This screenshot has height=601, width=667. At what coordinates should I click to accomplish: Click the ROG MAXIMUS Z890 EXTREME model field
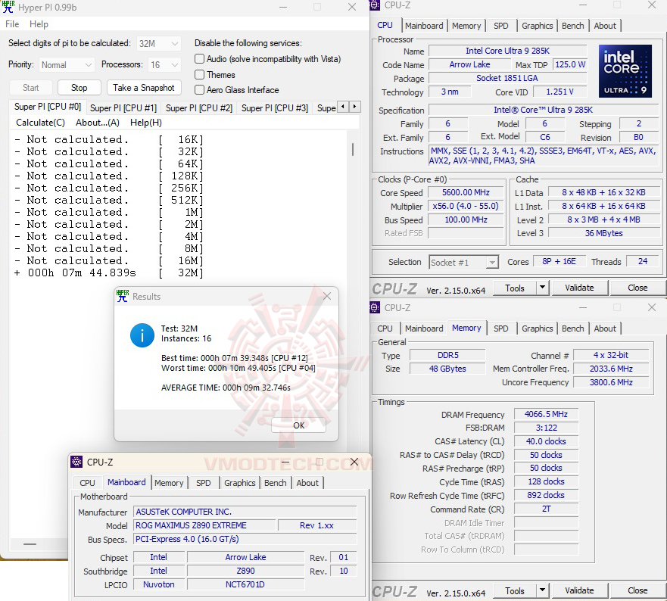point(204,525)
